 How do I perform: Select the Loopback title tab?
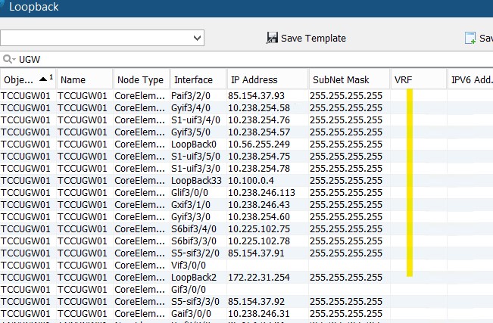34,8
